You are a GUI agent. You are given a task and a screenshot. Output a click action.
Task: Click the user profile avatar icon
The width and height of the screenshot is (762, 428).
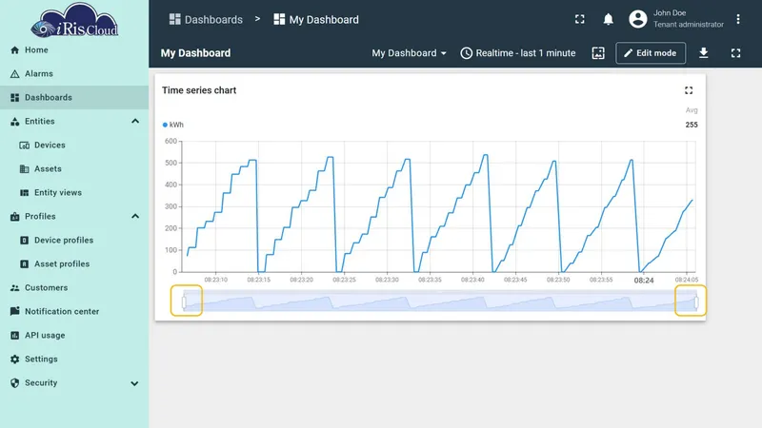(x=637, y=19)
